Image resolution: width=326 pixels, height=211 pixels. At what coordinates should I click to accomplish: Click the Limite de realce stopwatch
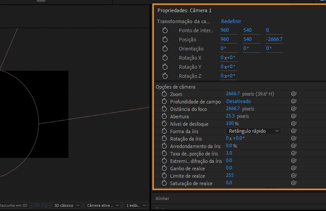[x=164, y=176]
